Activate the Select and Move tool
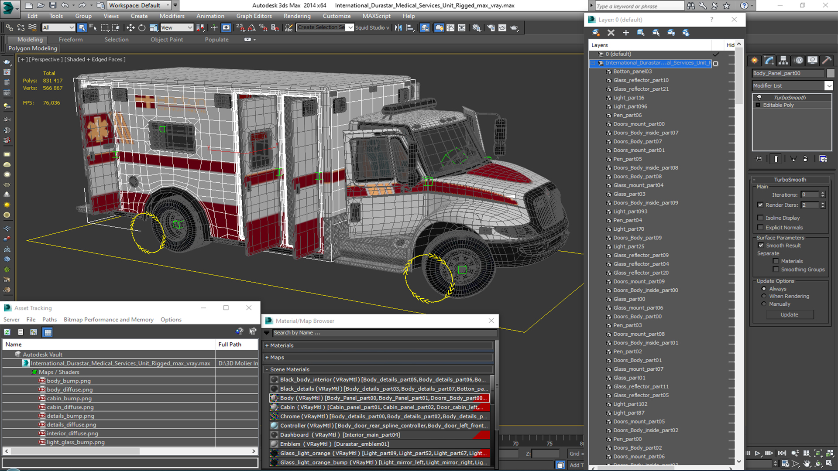838x471 pixels. (x=130, y=27)
